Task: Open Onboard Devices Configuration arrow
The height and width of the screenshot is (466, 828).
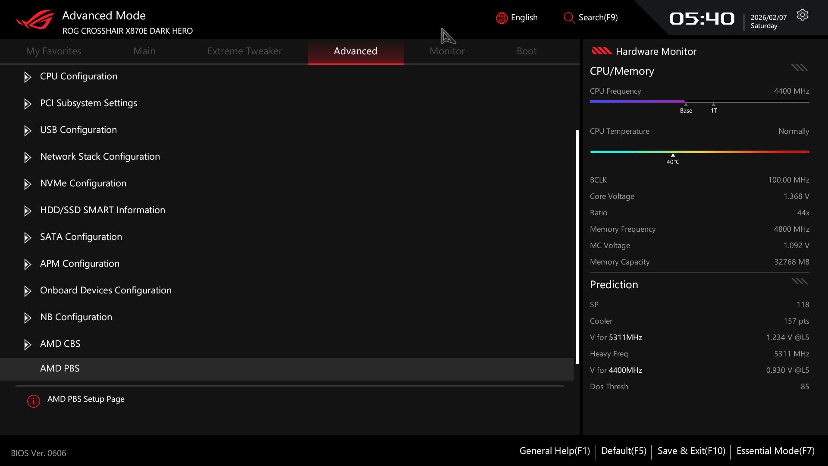Action: coord(28,291)
